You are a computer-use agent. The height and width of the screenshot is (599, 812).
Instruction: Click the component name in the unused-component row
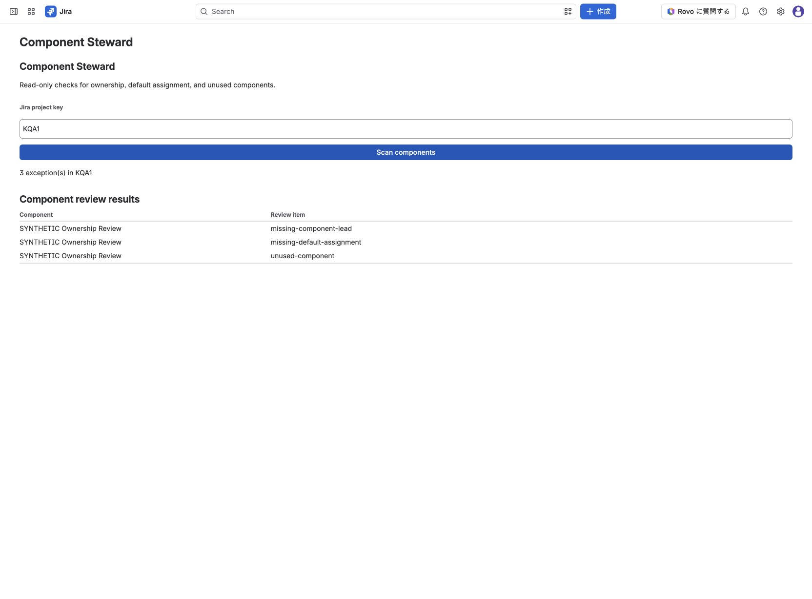[70, 256]
